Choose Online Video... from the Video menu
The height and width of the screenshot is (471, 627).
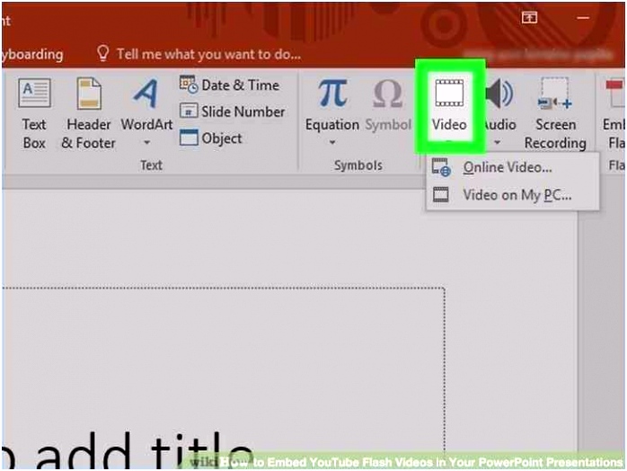coord(507,168)
